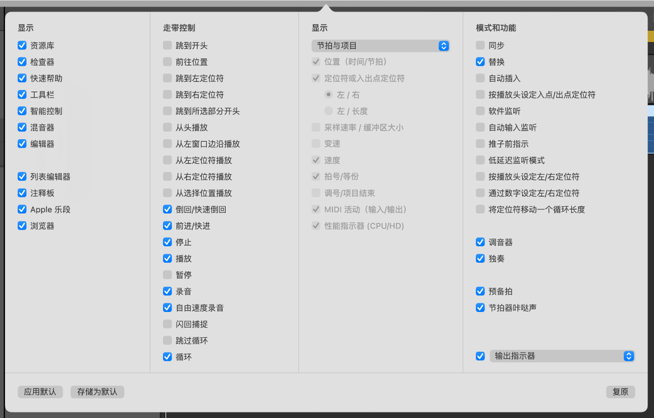Viewport: 654px width, 418px height.
Task: Uncheck the 混音器 display option
Action: (x=22, y=127)
